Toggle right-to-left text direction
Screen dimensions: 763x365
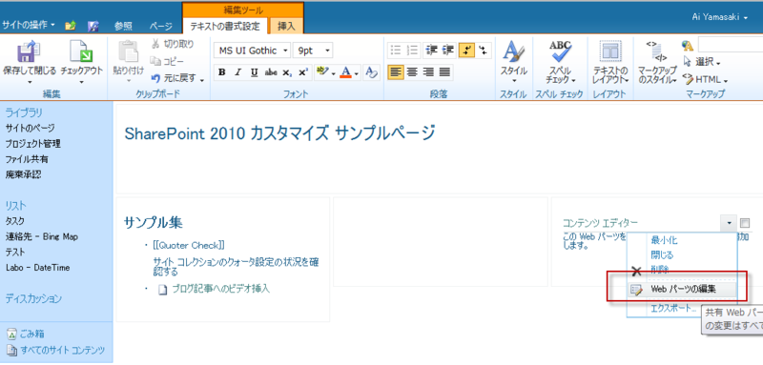[484, 51]
